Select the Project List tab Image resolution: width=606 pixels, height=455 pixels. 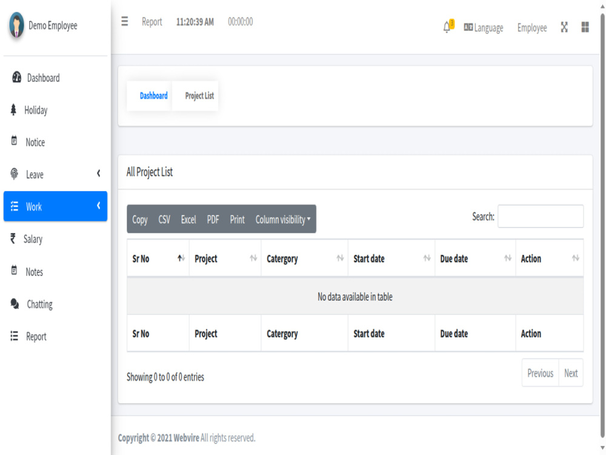(199, 96)
